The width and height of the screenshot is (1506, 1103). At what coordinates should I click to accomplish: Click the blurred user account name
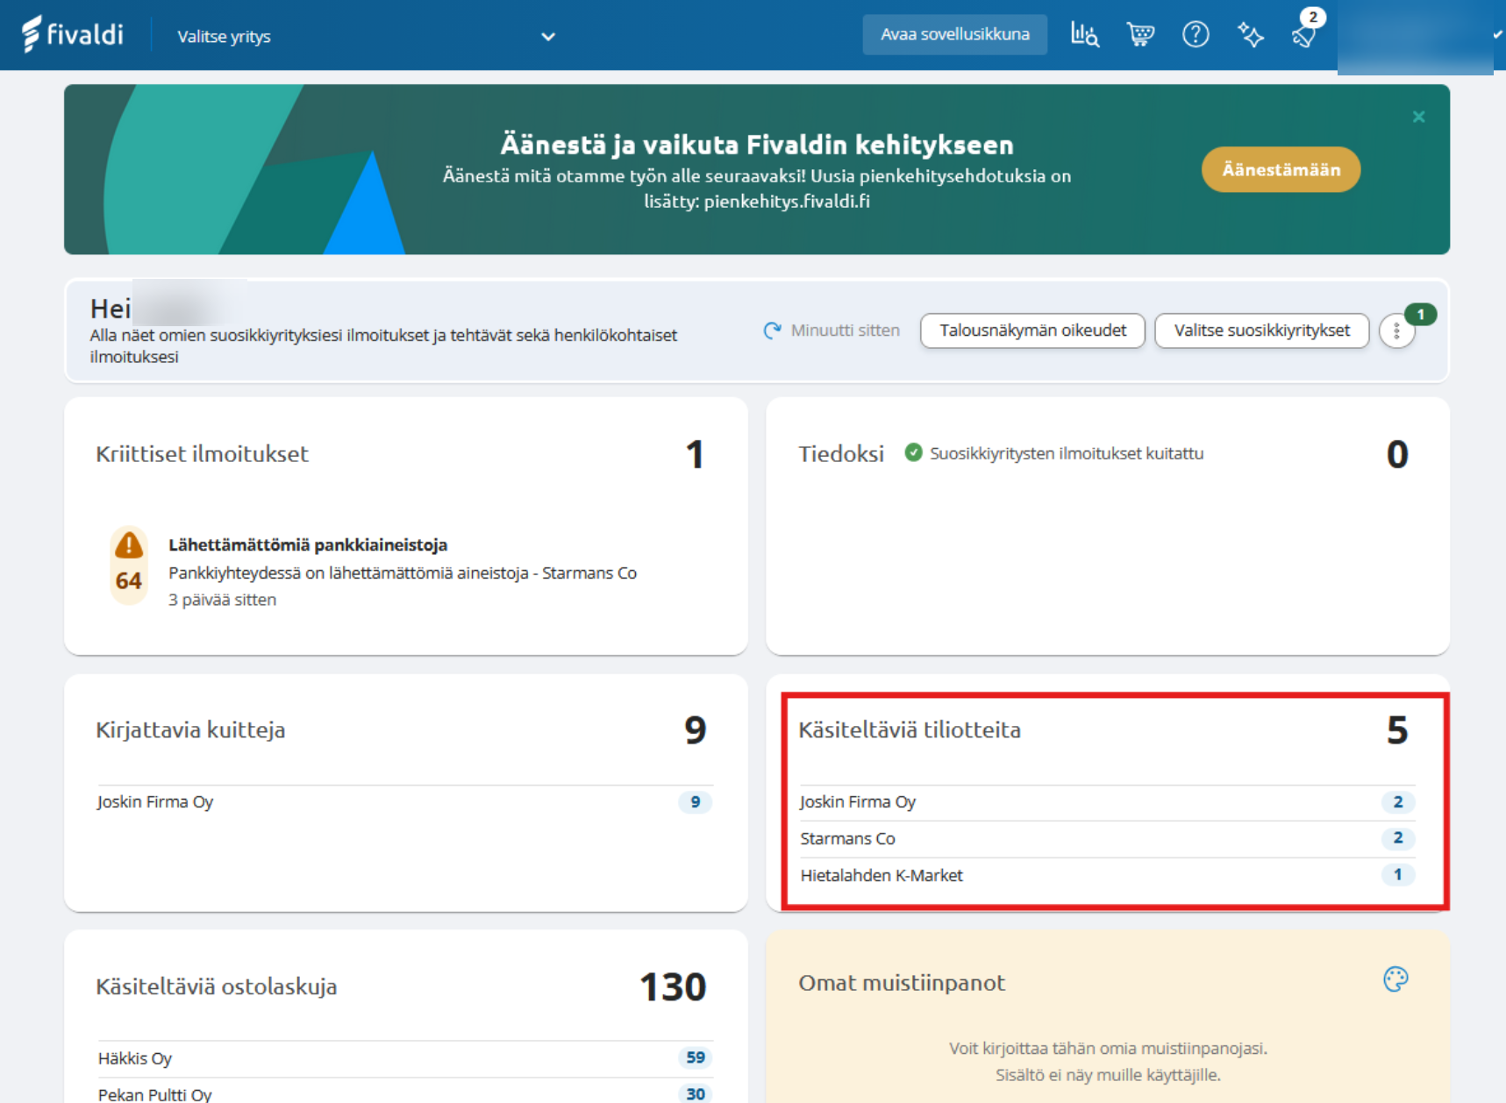pyautogui.click(x=1415, y=37)
